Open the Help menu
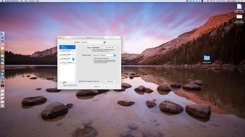 click(x=38, y=1)
